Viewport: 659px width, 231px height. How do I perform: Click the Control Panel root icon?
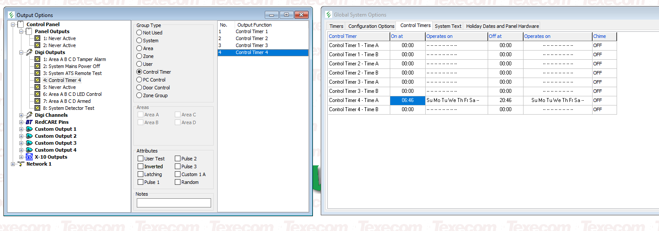coord(21,24)
